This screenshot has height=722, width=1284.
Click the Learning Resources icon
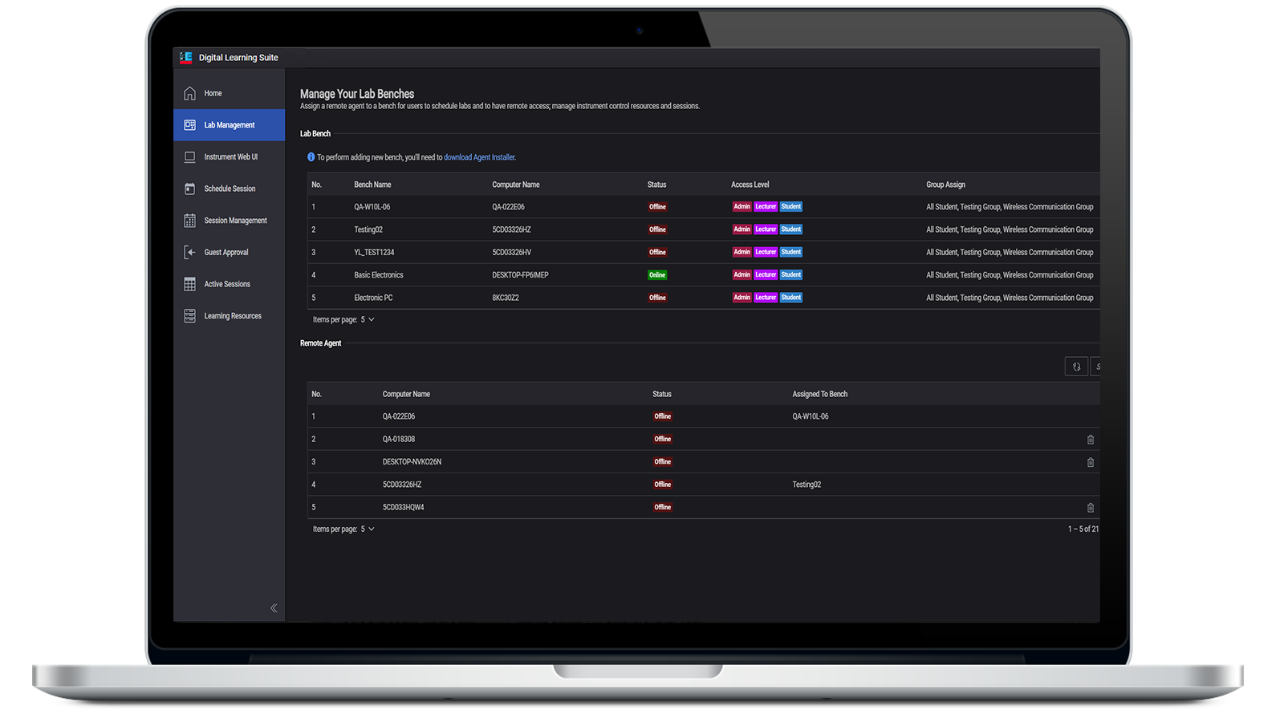(190, 316)
